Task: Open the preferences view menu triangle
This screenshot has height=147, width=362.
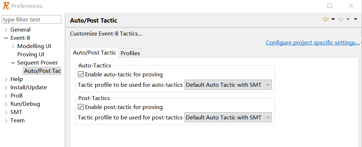Action: pyautogui.click(x=356, y=19)
